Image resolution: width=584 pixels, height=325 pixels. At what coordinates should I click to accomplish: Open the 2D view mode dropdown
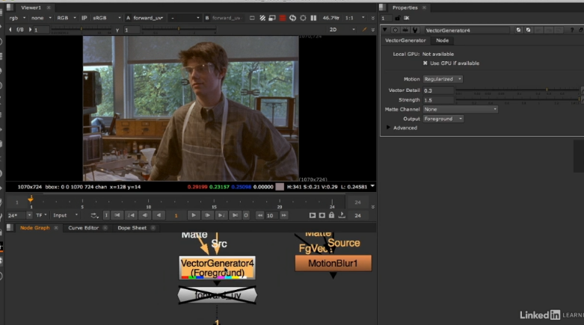[x=342, y=29]
